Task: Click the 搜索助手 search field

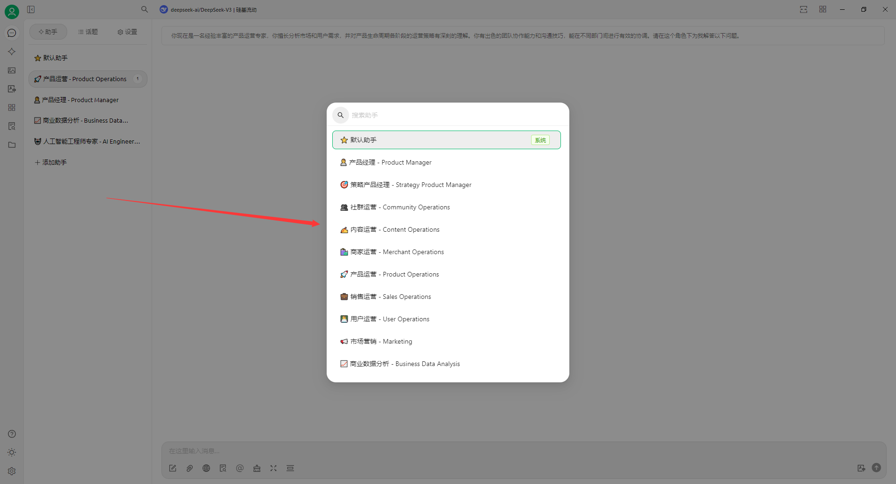Action: point(453,115)
